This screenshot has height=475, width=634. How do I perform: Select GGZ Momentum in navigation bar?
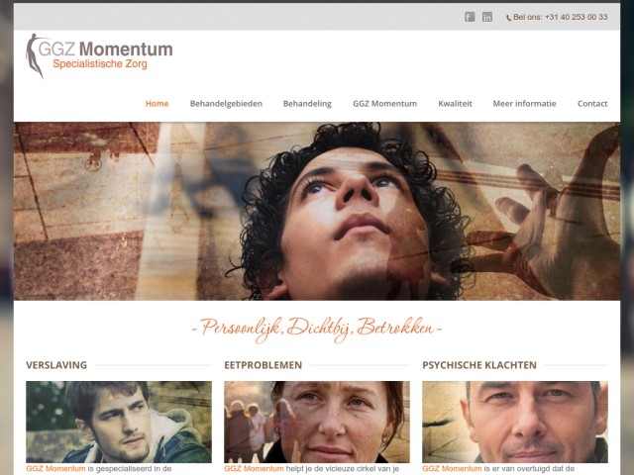coord(384,104)
